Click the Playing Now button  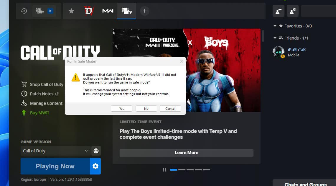coord(55,166)
